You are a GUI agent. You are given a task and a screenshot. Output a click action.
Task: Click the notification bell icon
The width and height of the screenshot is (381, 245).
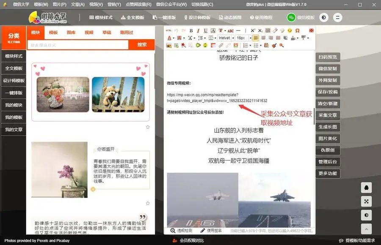(x=367, y=188)
